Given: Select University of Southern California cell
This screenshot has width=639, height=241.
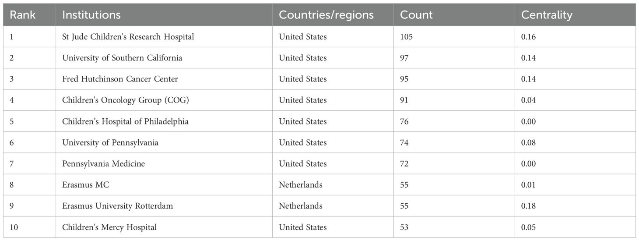Looking at the screenshot, I should point(164,58).
